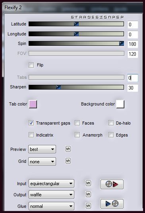This screenshot has height=213, width=145.
Task: Expand the Output waffle dropdown
Action: point(51,195)
